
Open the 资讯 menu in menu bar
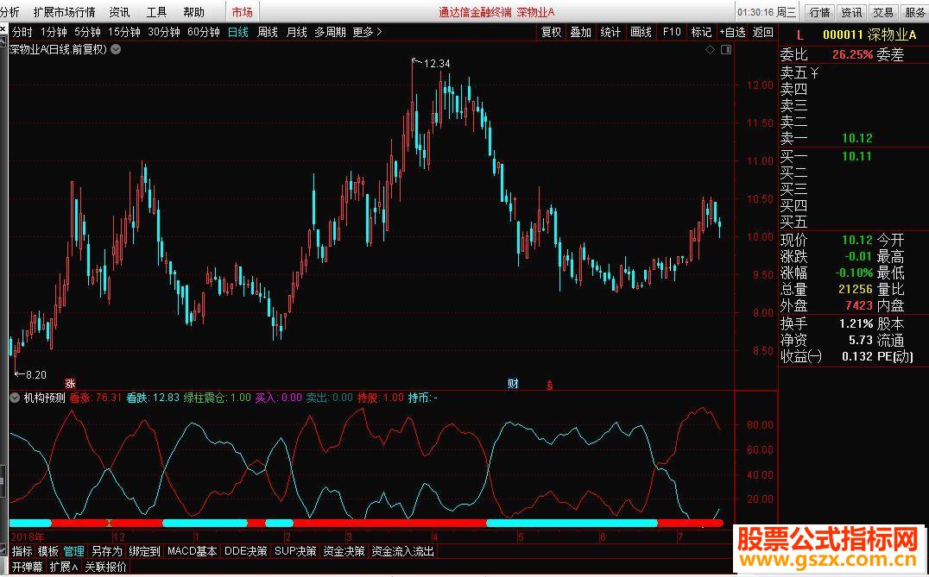click(120, 12)
